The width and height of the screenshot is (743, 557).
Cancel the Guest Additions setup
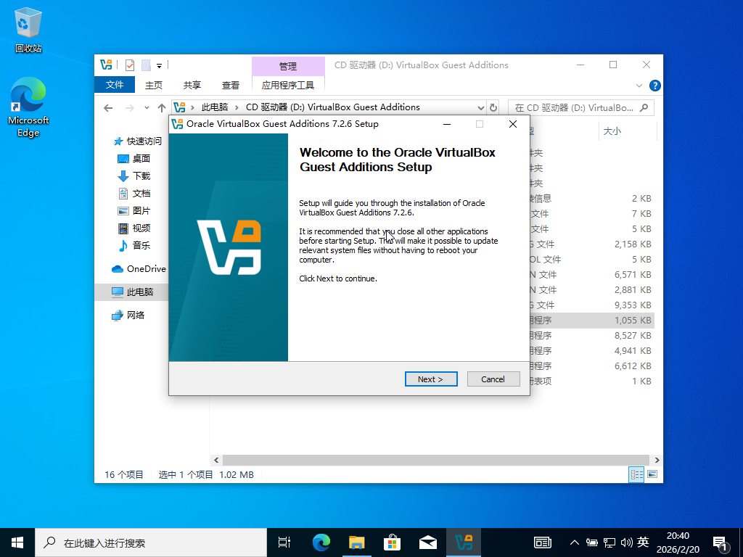pyautogui.click(x=492, y=379)
